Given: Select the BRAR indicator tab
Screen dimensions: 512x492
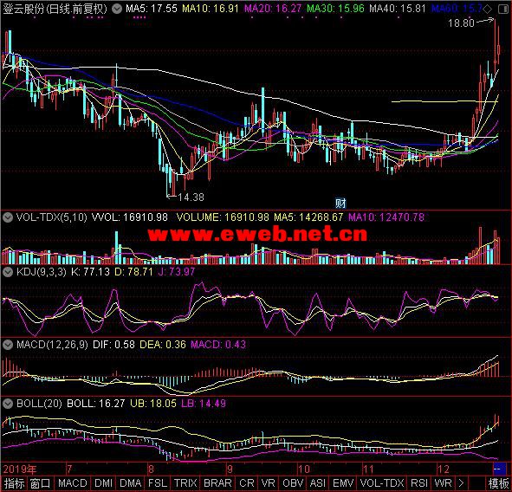Looking at the screenshot, I should pos(217,483).
